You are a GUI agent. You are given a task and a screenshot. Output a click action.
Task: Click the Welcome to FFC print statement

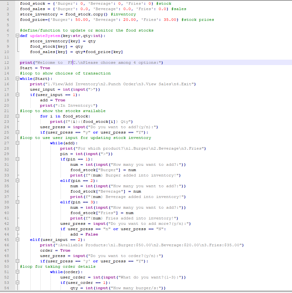click(x=91, y=63)
